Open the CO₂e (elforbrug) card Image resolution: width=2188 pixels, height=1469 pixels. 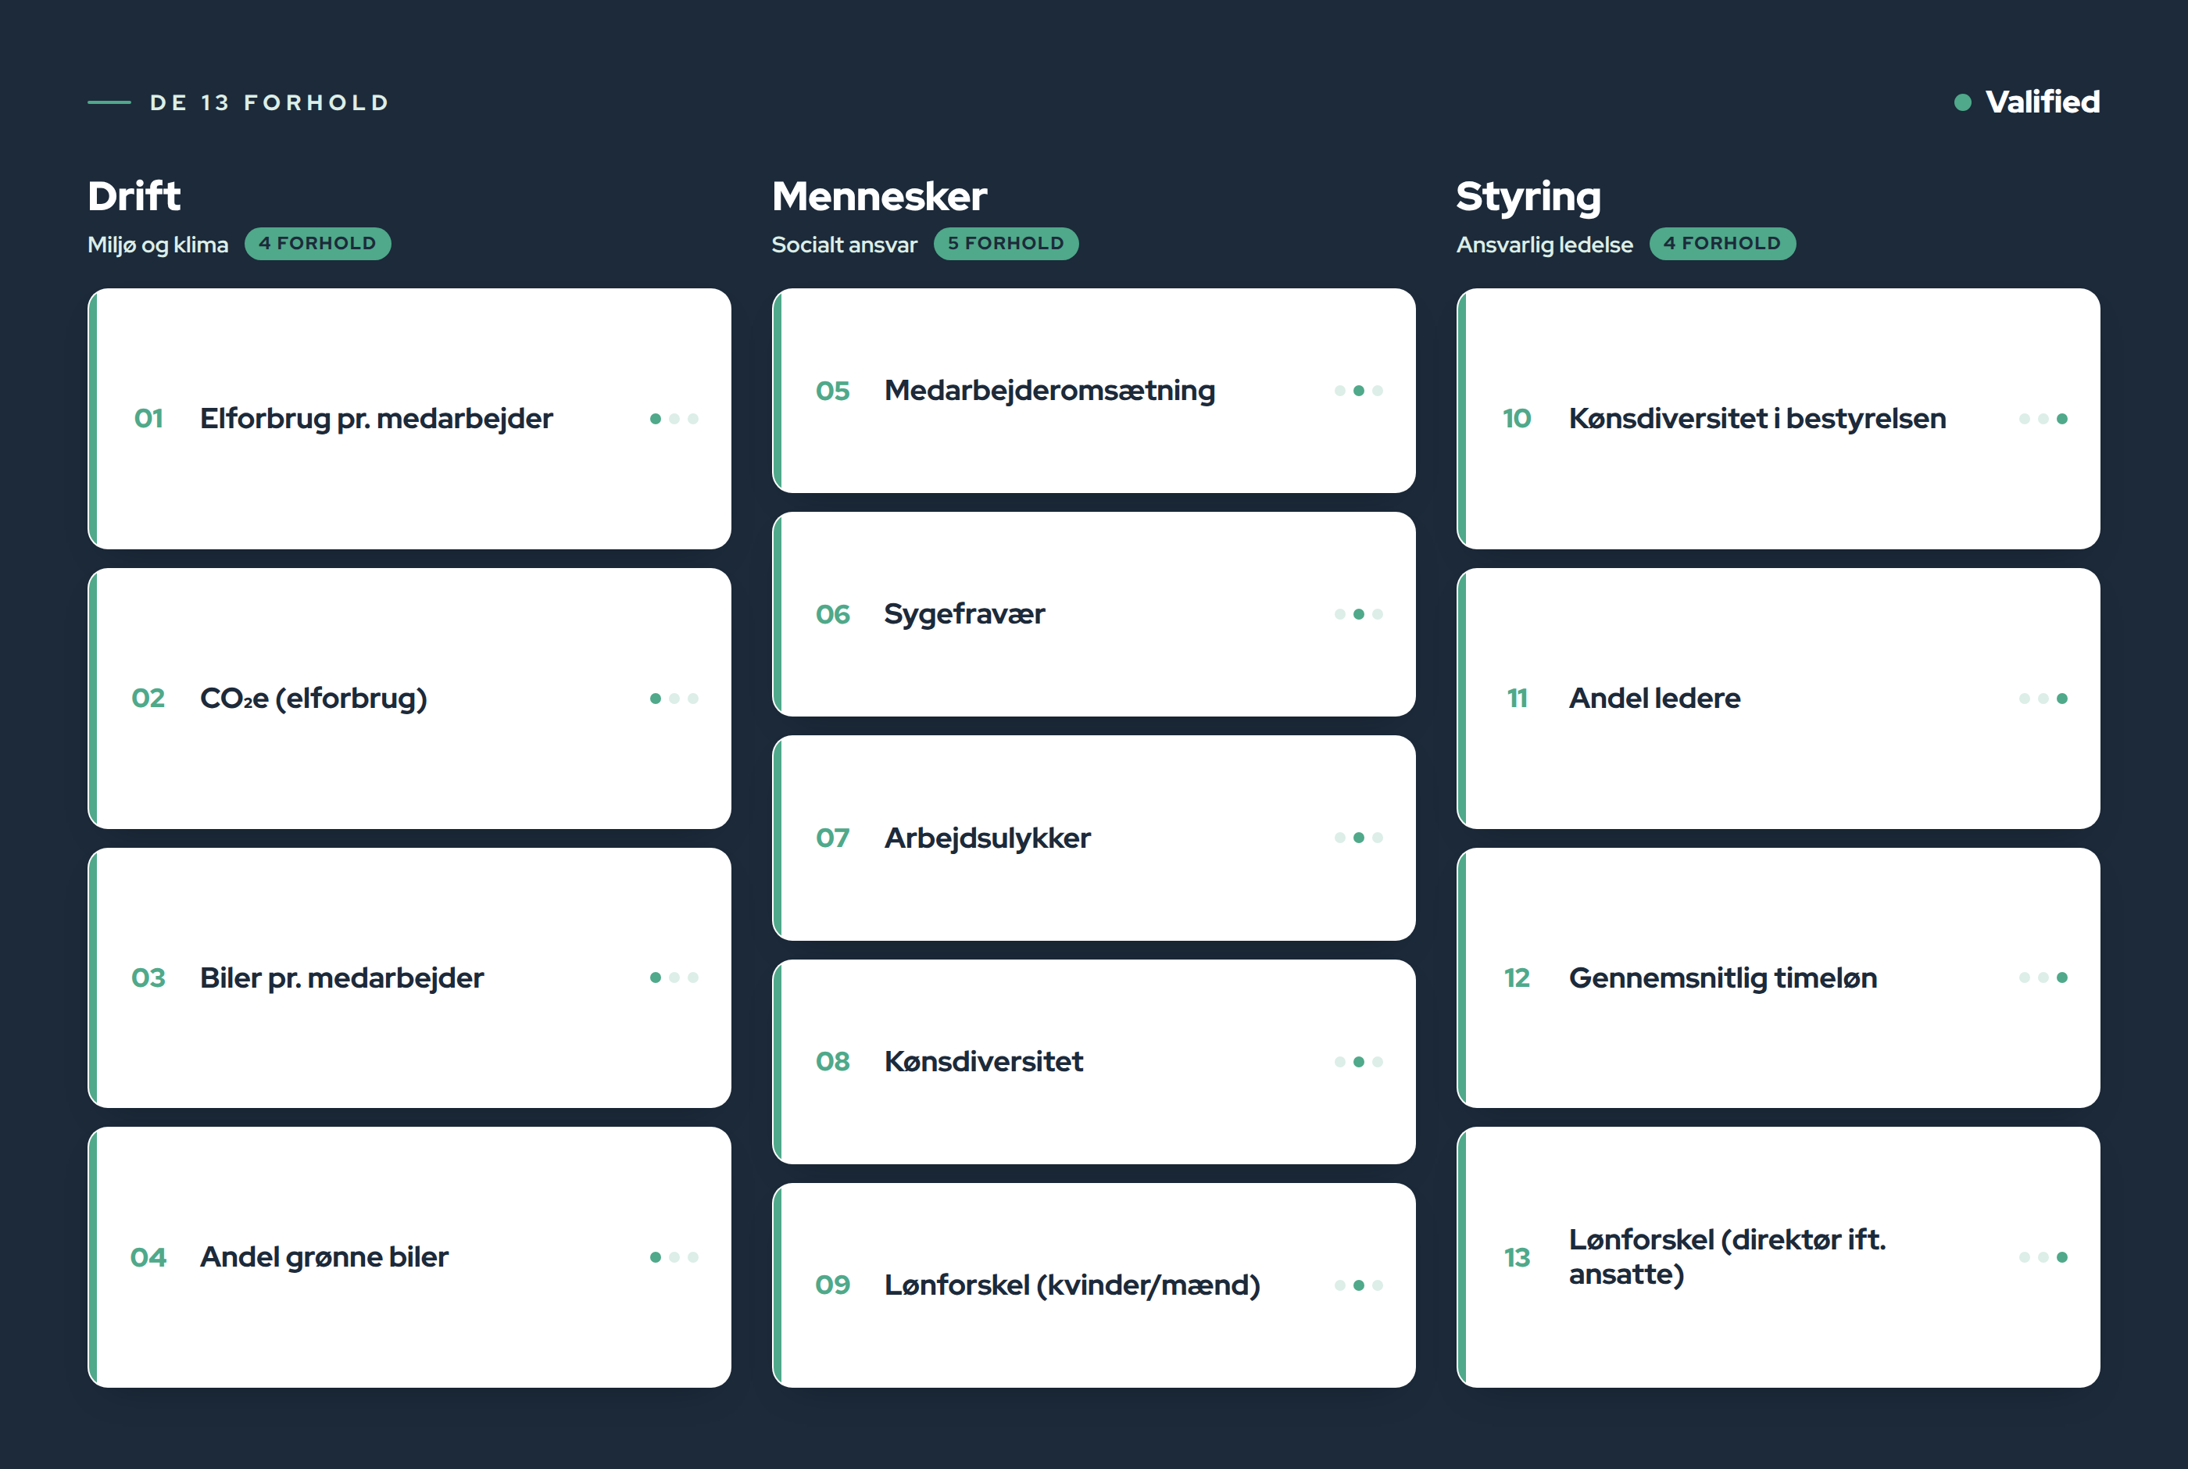coord(409,698)
